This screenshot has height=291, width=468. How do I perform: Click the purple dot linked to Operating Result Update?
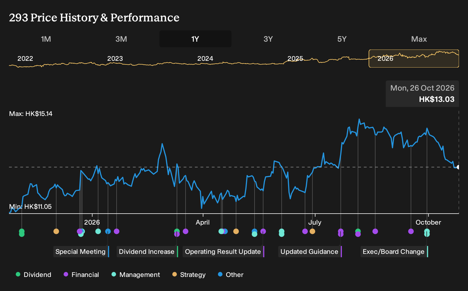[263, 231]
